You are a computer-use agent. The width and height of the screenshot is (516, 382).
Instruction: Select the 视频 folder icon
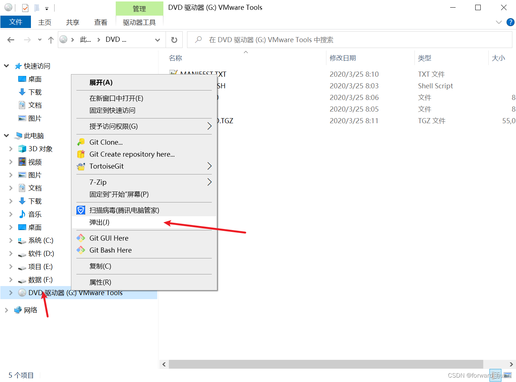click(x=22, y=162)
